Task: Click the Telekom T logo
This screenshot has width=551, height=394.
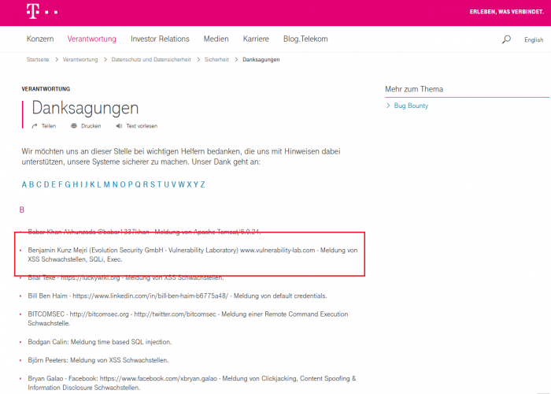Action: 33,11
